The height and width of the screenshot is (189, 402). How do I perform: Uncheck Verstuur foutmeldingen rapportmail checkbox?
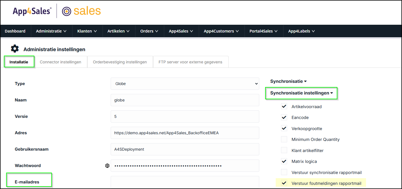click(284, 183)
